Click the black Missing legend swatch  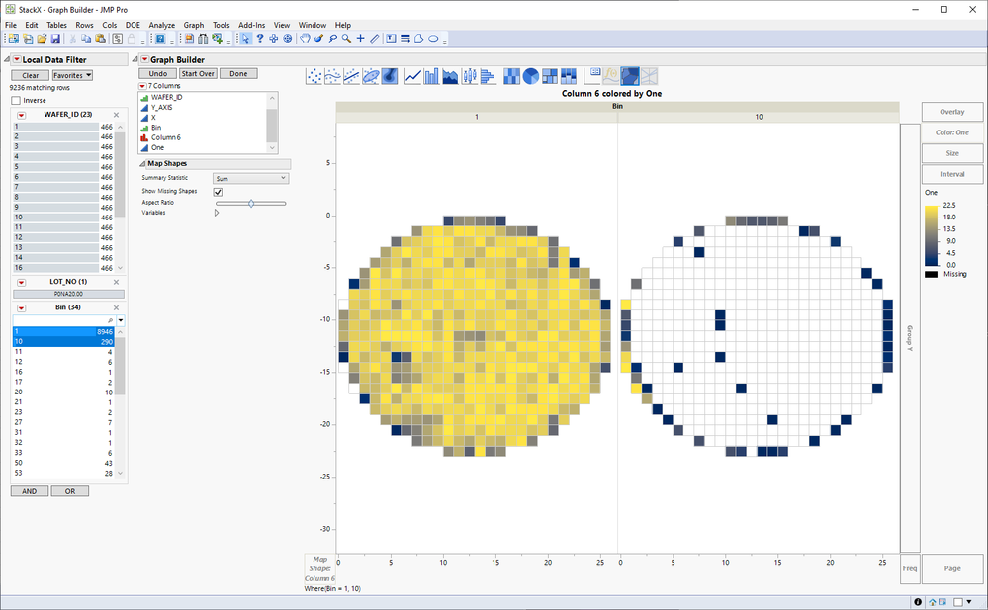[932, 274]
